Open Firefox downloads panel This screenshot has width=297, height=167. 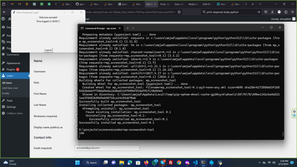272,12
